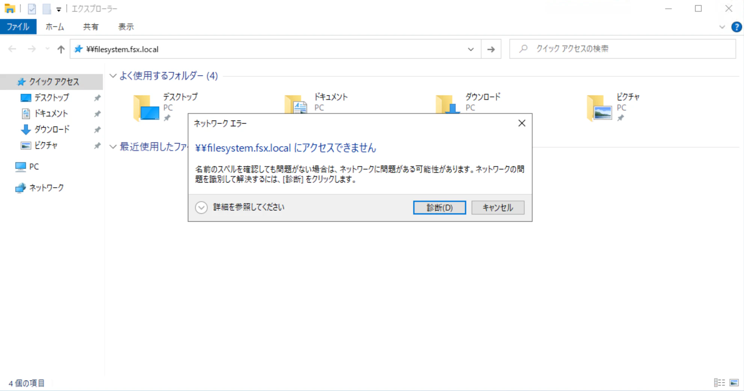Viewport: 744px width, 391px height.
Task: Select クイック アクセス in navigation pane
Action: coord(52,82)
